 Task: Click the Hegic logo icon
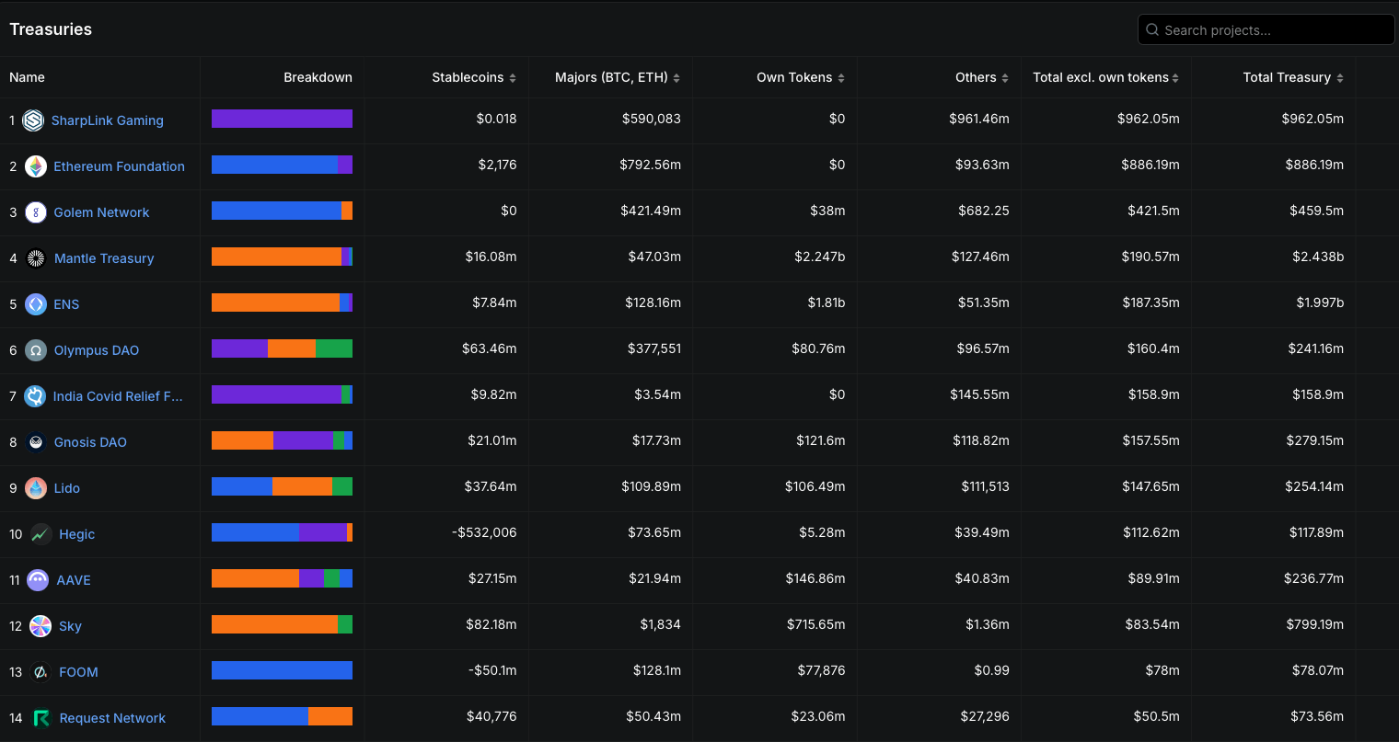click(x=40, y=534)
